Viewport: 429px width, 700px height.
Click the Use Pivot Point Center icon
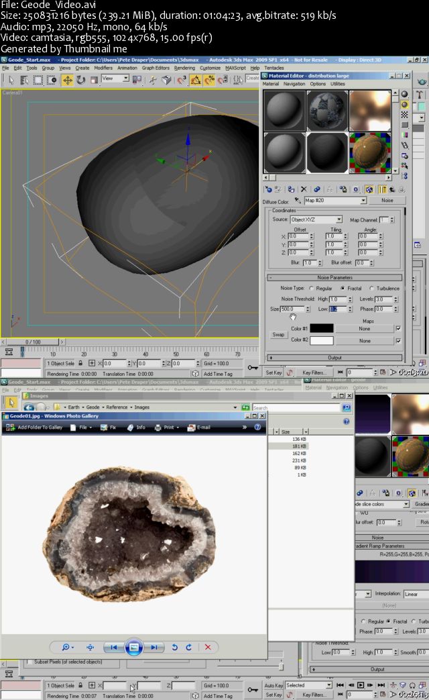[137, 80]
